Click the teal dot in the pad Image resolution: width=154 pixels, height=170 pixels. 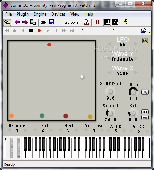coord(42,116)
